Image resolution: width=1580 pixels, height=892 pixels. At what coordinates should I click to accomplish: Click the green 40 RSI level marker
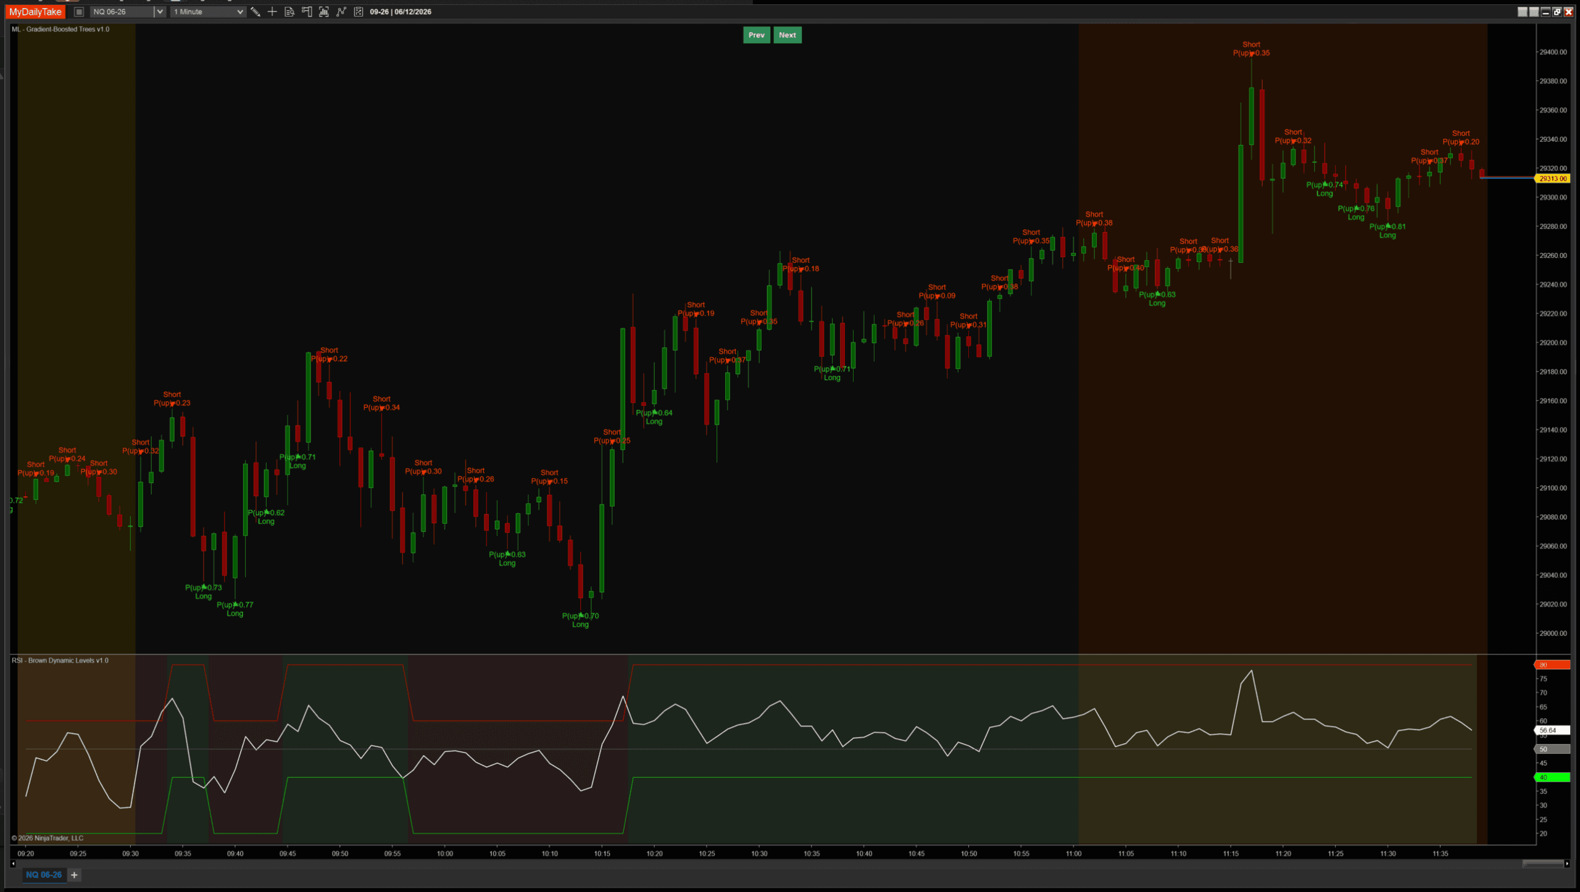coord(1552,777)
